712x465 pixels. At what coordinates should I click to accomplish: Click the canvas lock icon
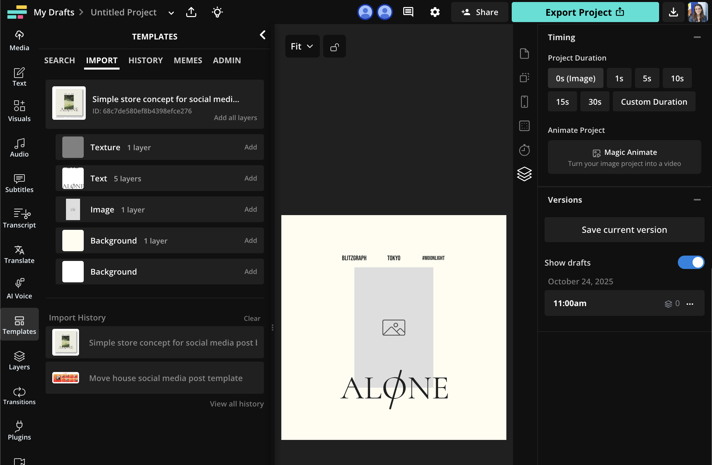pos(334,46)
